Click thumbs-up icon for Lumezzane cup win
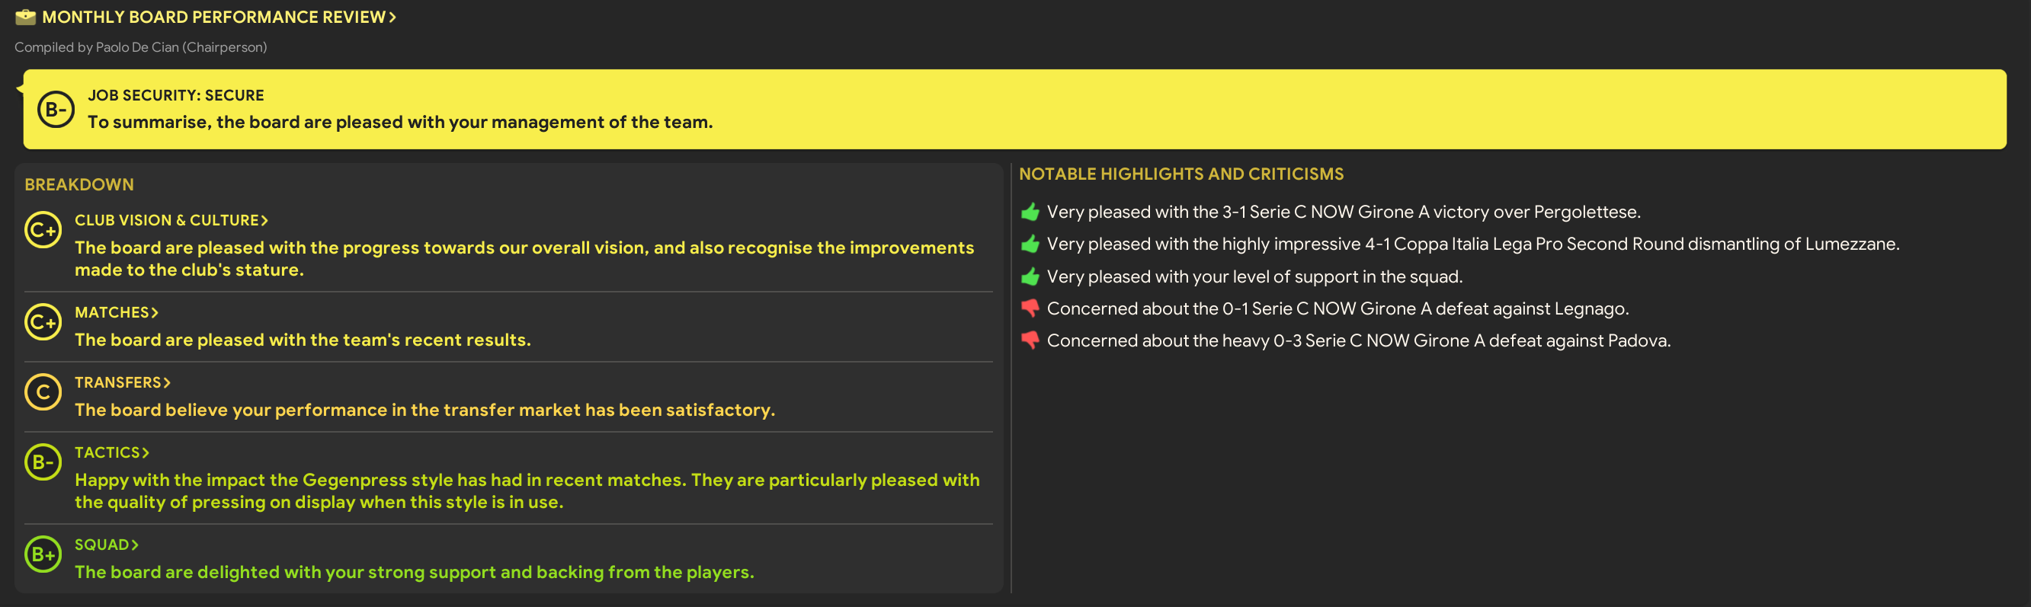2031x607 pixels. click(1030, 244)
